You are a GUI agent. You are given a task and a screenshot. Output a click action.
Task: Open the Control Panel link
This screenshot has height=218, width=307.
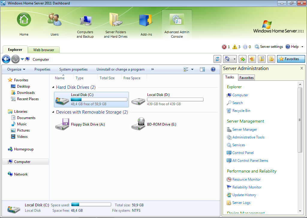point(243,153)
